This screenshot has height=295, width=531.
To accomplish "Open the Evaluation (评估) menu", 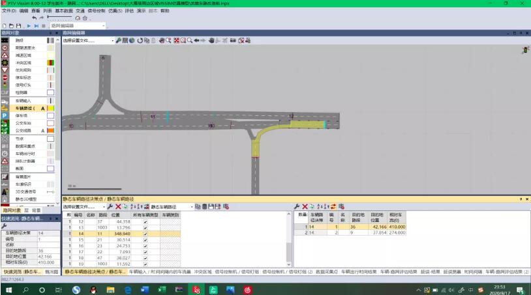I will pos(129,11).
